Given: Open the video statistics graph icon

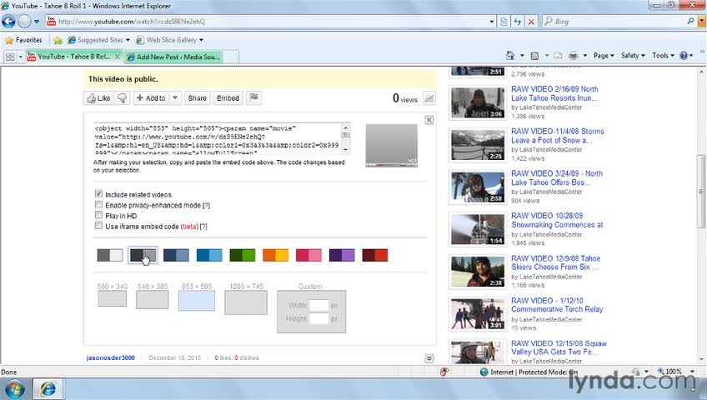Looking at the screenshot, I should (429, 98).
